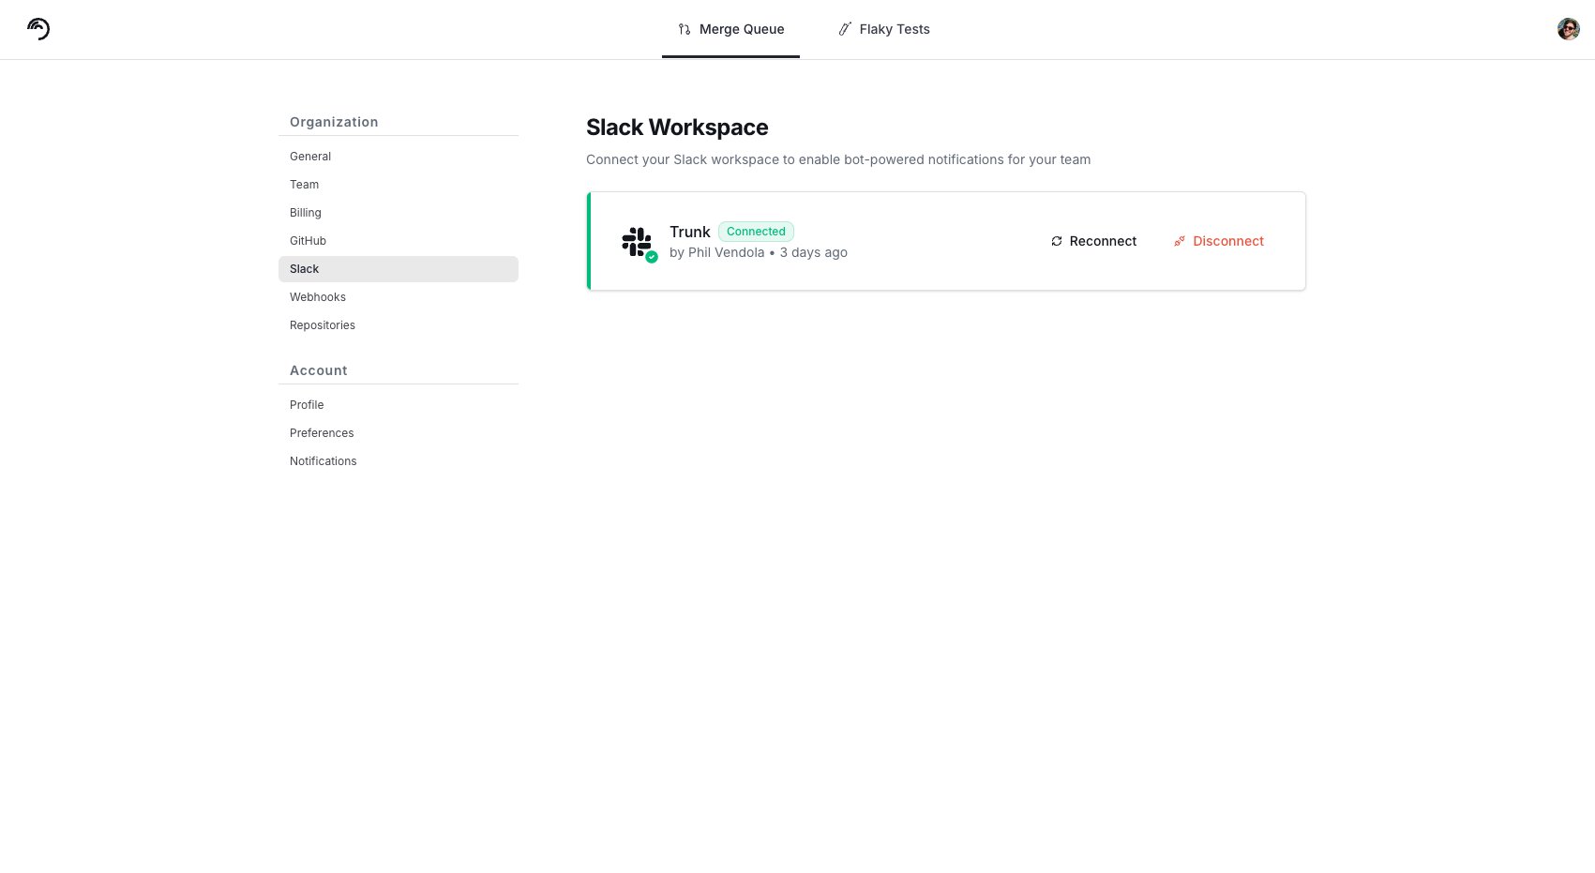This screenshot has height=873, width=1595.
Task: Disconnect the Trunk Slack workspace
Action: point(1219,241)
